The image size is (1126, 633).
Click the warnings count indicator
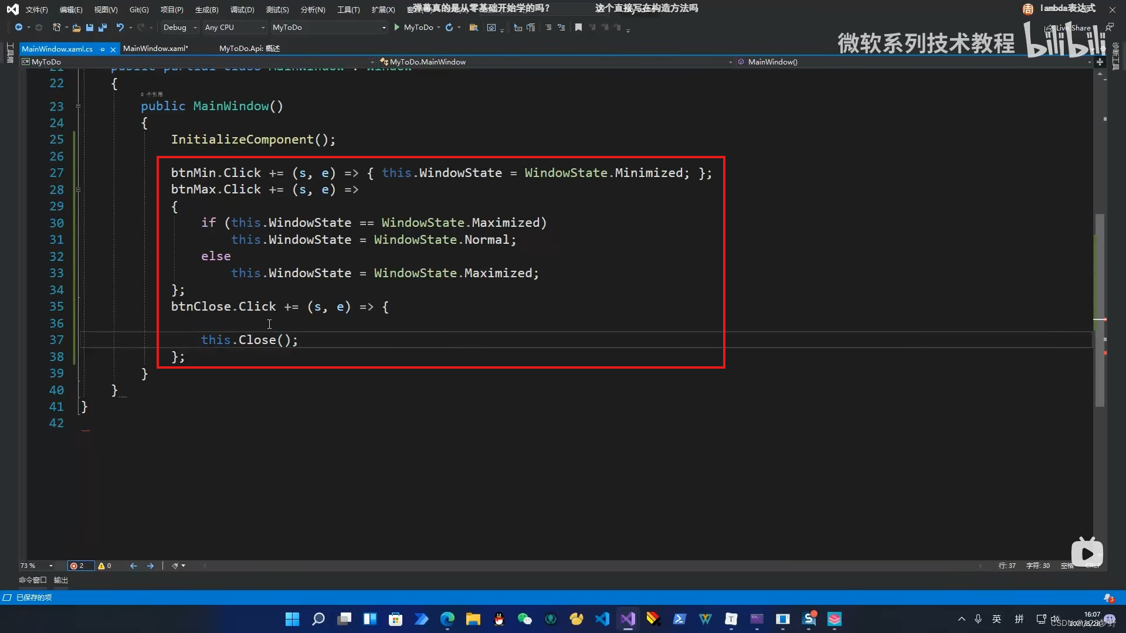pos(104,566)
